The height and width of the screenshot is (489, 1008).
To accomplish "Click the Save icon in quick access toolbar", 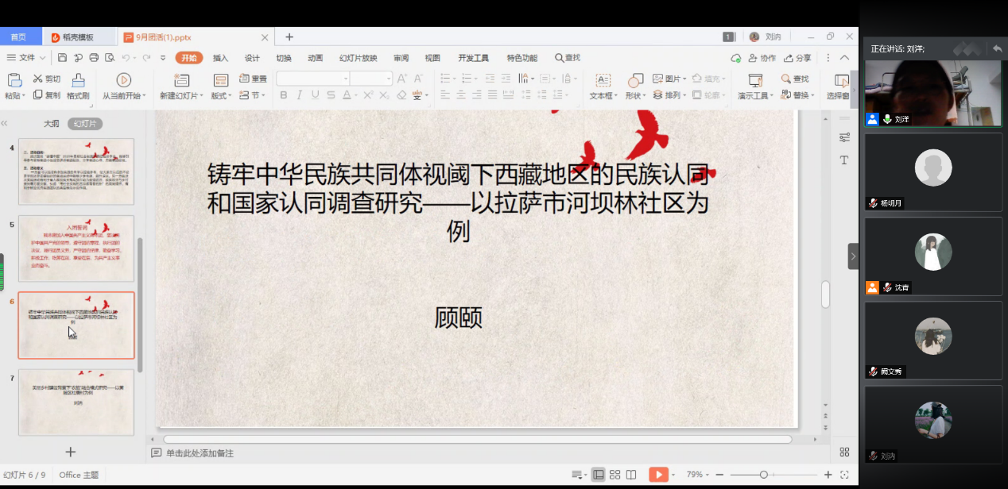I will pos(63,58).
